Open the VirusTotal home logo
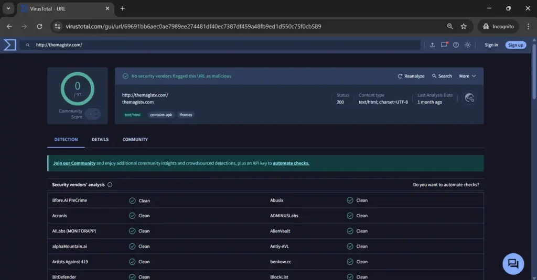 pos(9,45)
